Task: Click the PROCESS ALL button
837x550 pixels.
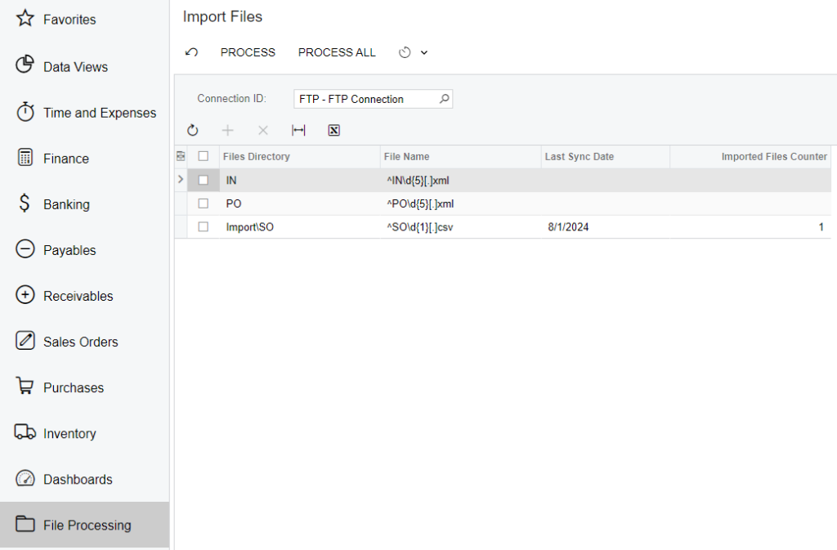Action: [337, 52]
